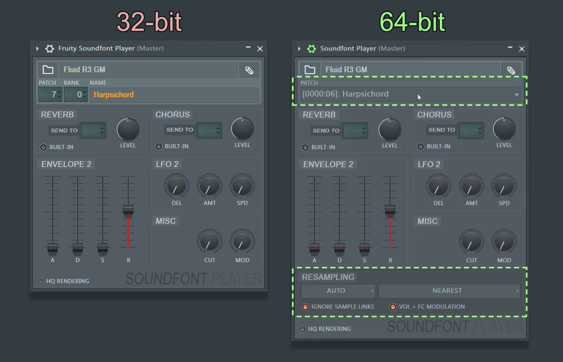
Task: Click Fluid R3 GM file field in 32-bit player
Action: (148, 70)
